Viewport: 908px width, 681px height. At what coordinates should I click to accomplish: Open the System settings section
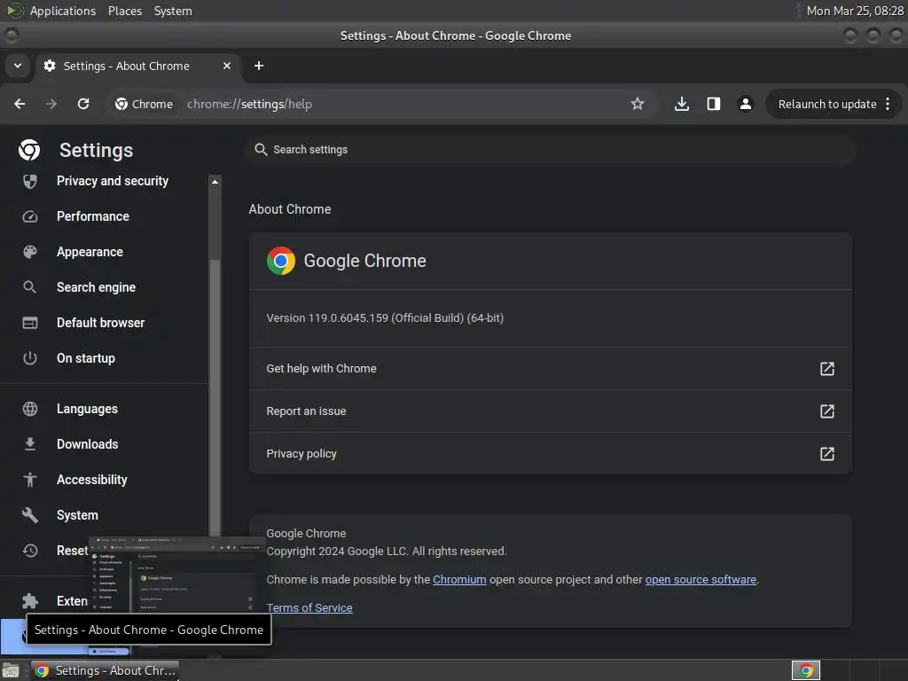pos(77,515)
